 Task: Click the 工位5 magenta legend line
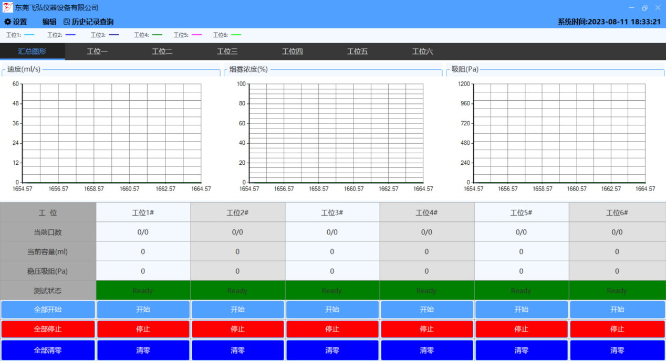click(197, 35)
